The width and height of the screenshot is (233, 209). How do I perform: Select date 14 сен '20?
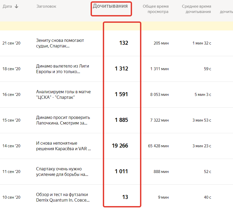11,146
